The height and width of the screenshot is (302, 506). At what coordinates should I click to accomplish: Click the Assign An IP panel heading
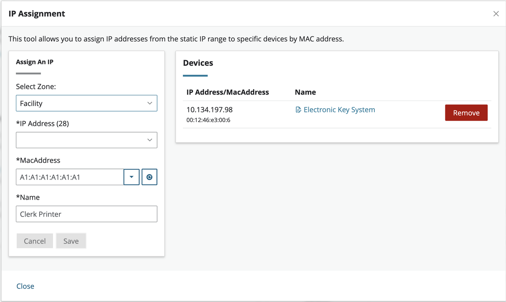(34, 61)
